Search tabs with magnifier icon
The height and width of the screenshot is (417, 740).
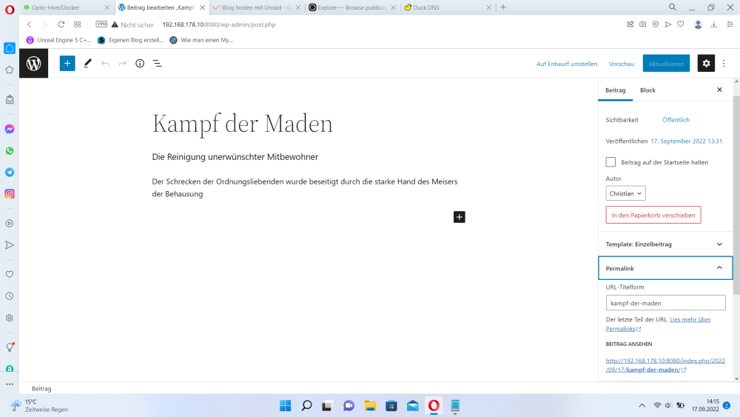pos(672,7)
